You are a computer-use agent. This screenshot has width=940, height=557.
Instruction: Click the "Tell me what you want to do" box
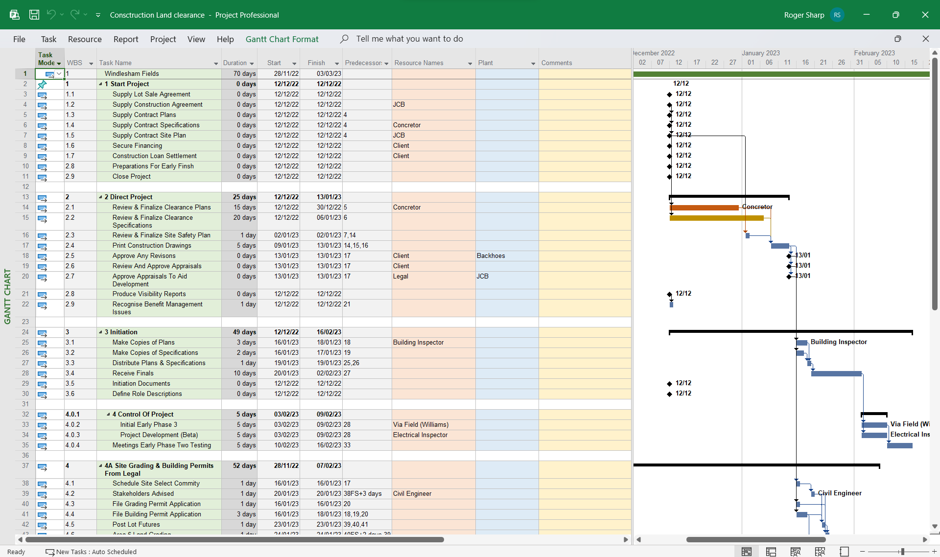(410, 39)
